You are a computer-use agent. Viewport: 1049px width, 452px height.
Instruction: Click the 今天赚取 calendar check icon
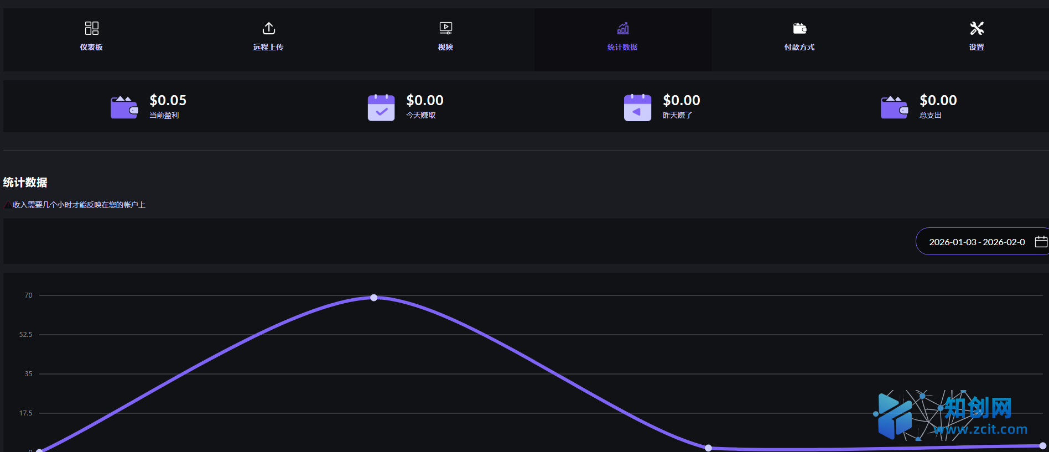coord(381,107)
